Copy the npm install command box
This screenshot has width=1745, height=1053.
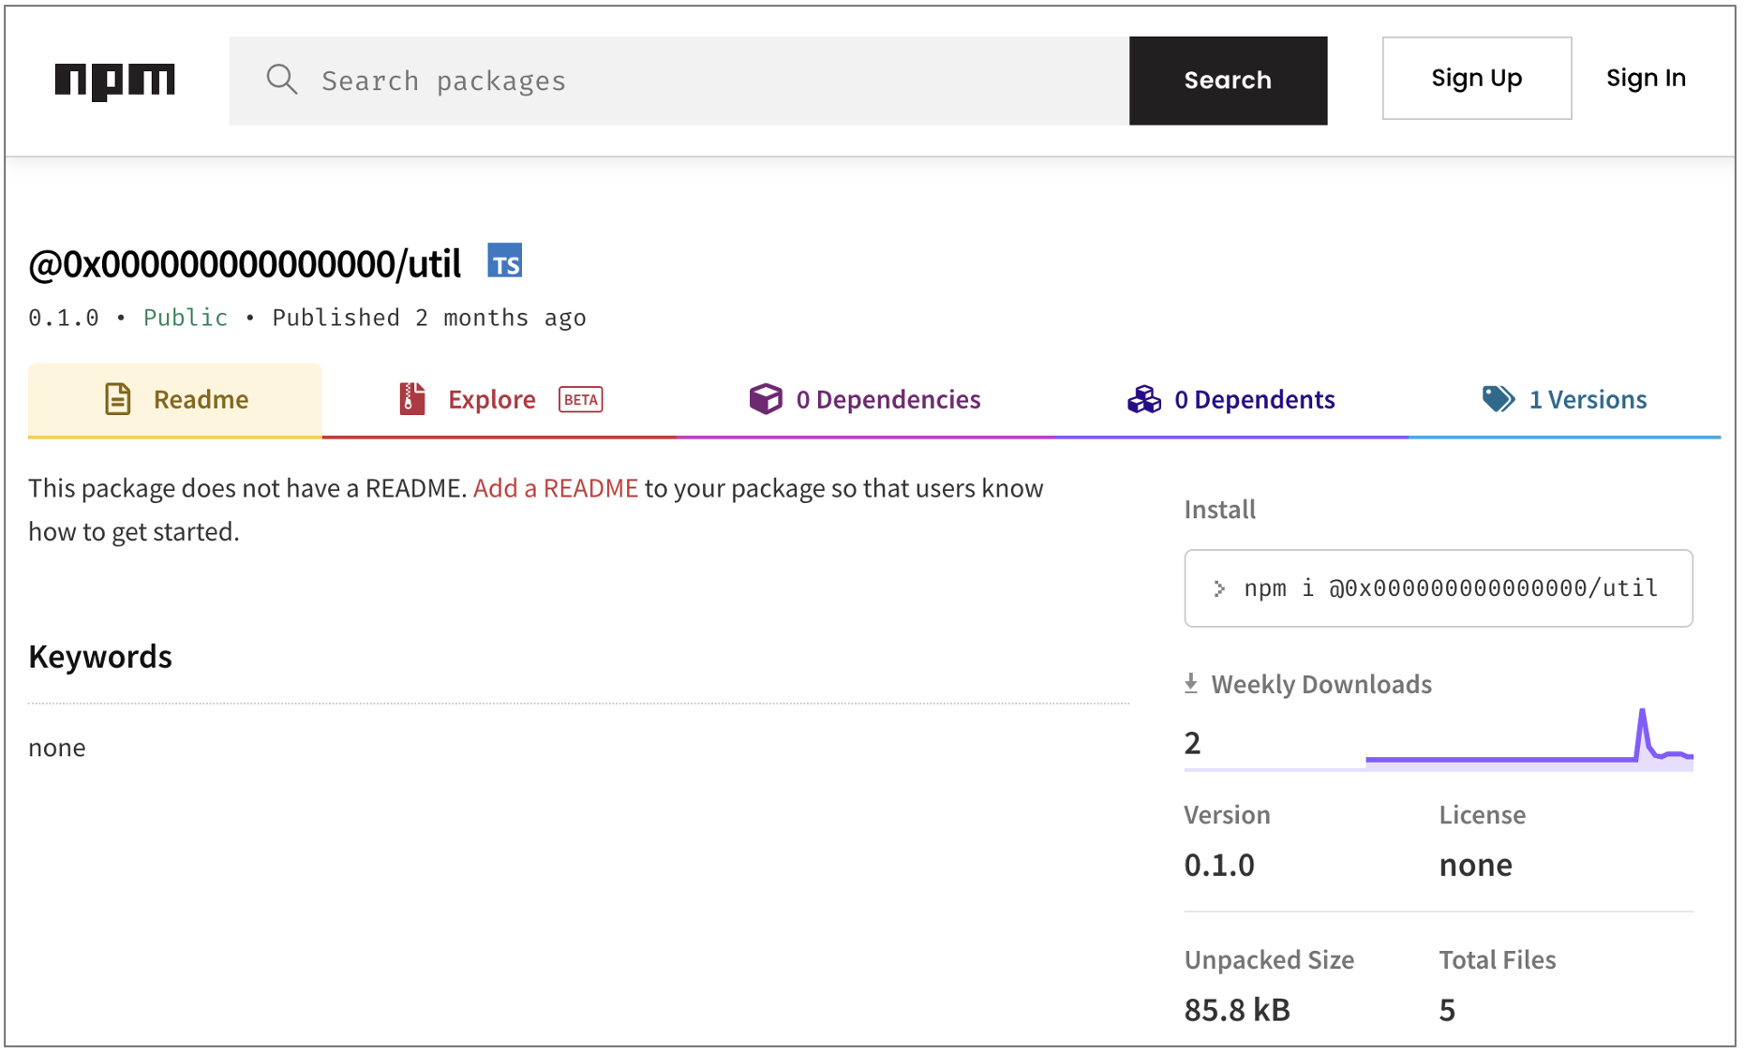(1438, 588)
